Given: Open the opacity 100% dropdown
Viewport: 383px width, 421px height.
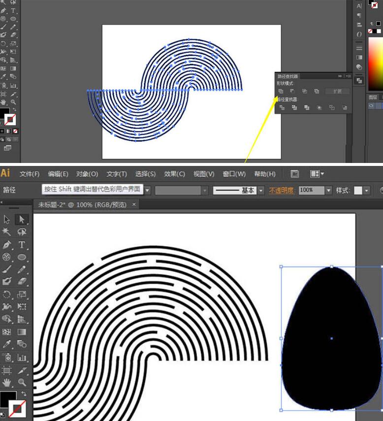Looking at the screenshot, I should 328,190.
